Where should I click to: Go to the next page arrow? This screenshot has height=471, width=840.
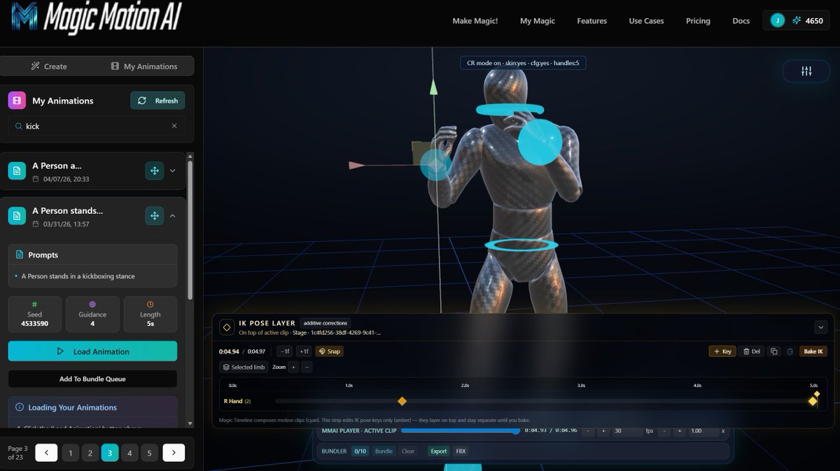[x=174, y=453]
